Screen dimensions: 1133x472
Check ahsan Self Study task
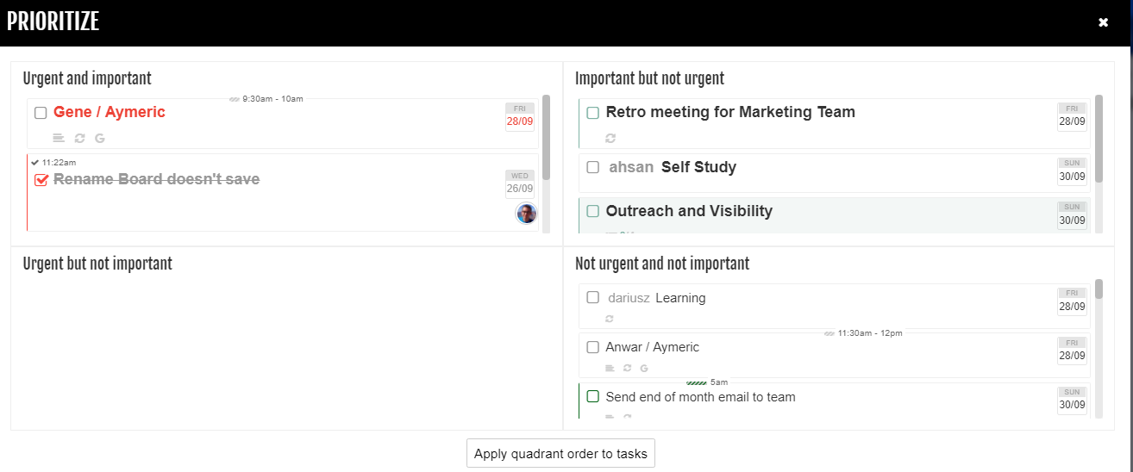pyautogui.click(x=592, y=167)
